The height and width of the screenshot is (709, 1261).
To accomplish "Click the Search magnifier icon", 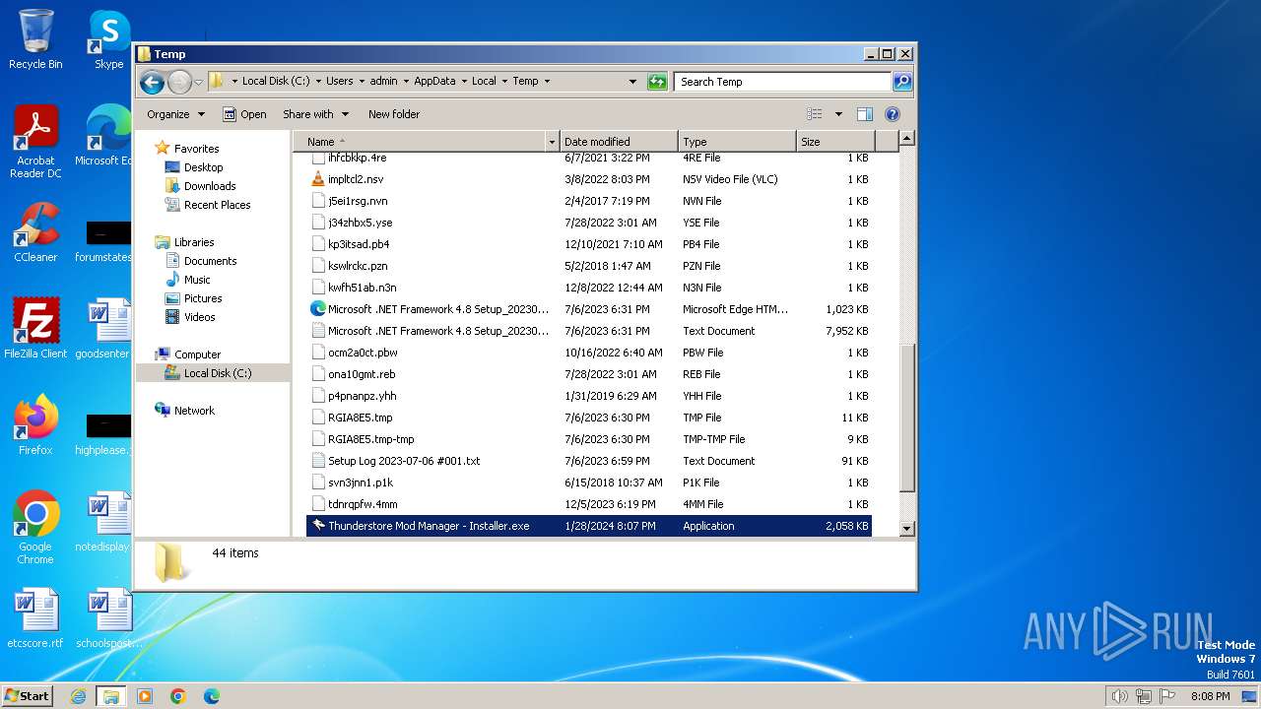I will [x=901, y=82].
